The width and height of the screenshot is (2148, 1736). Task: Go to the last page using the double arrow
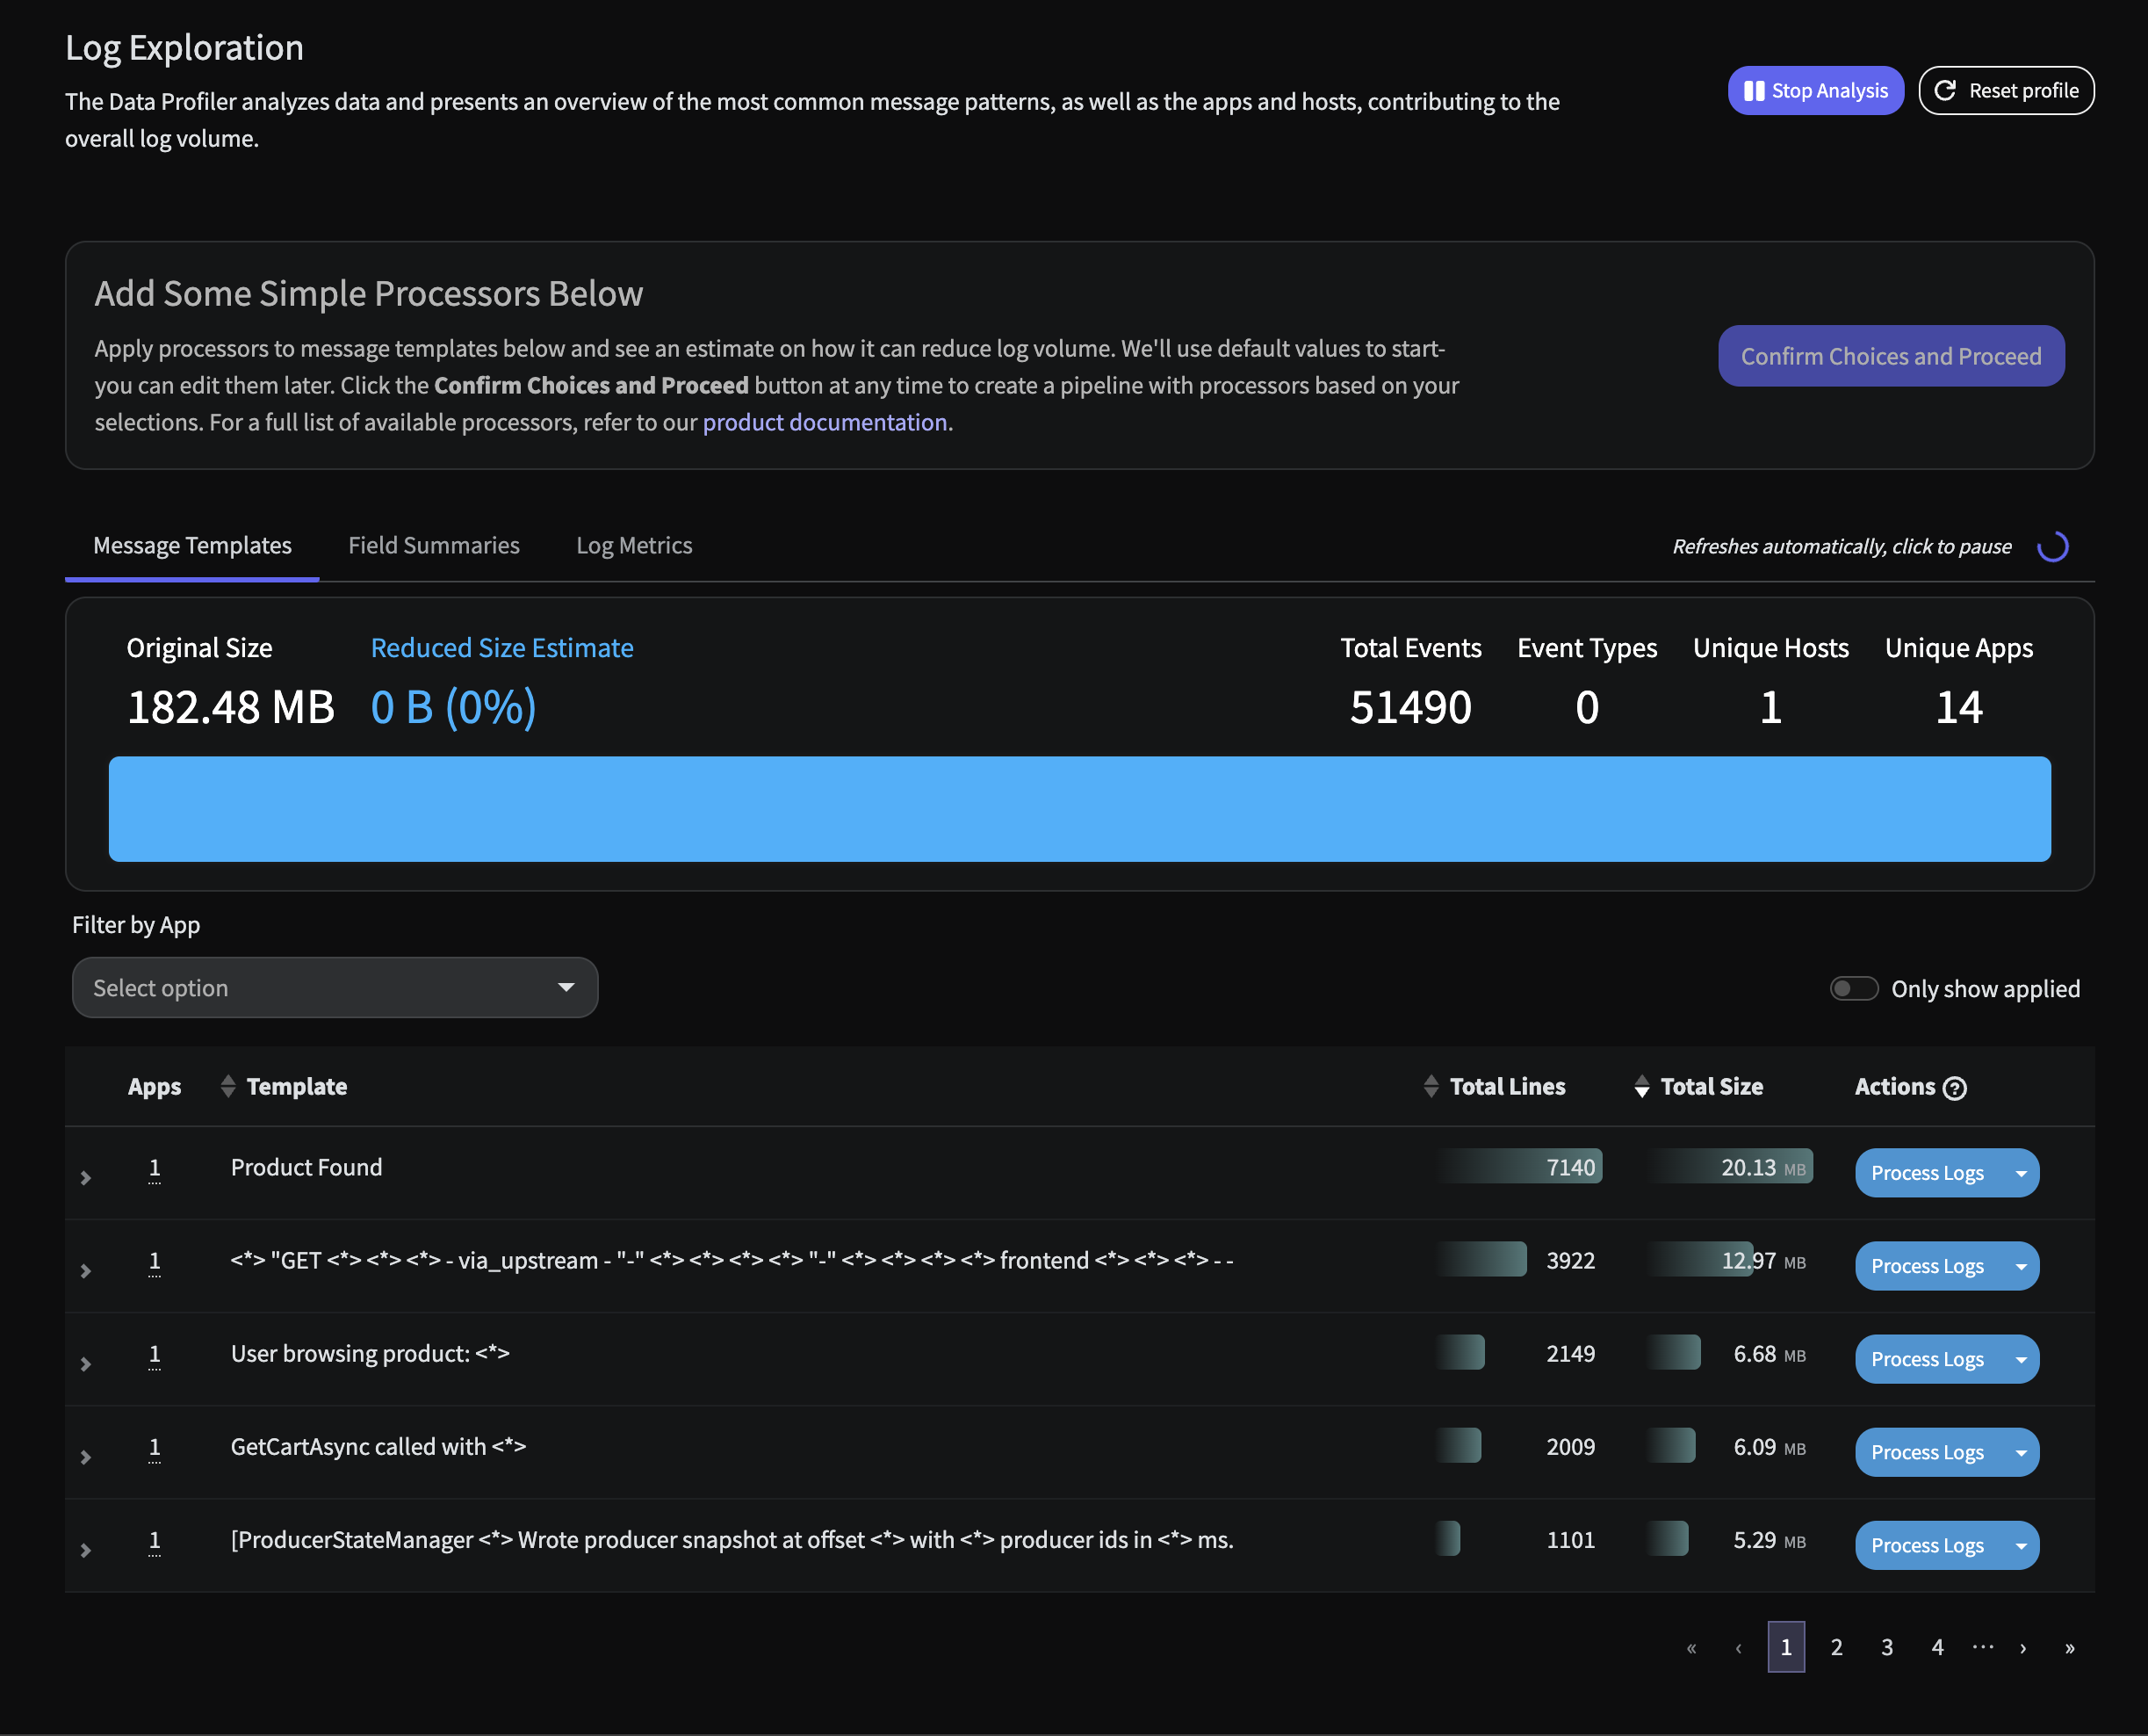[x=2069, y=1647]
